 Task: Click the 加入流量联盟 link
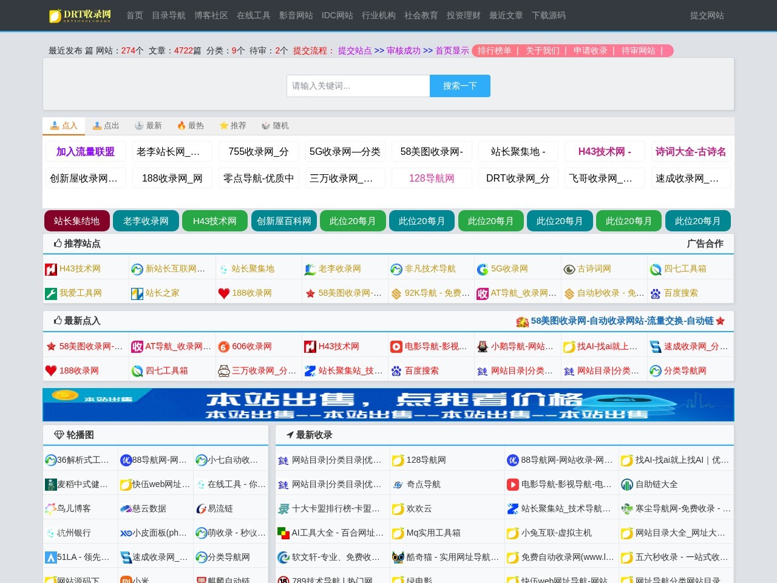pos(86,152)
